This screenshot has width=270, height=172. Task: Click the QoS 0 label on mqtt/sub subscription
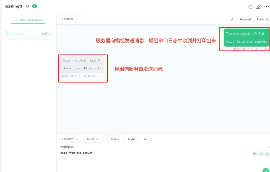click(x=46, y=33)
